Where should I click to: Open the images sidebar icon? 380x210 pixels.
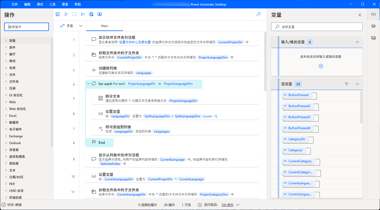pos(373,38)
